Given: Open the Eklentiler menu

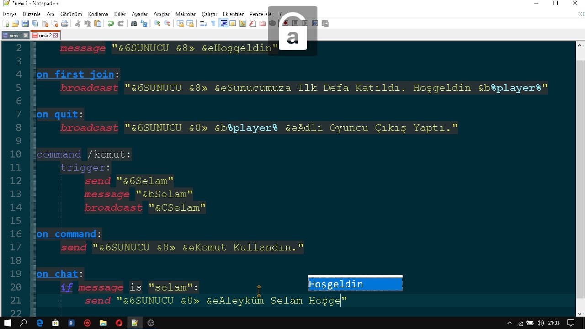Looking at the screenshot, I should click(233, 14).
